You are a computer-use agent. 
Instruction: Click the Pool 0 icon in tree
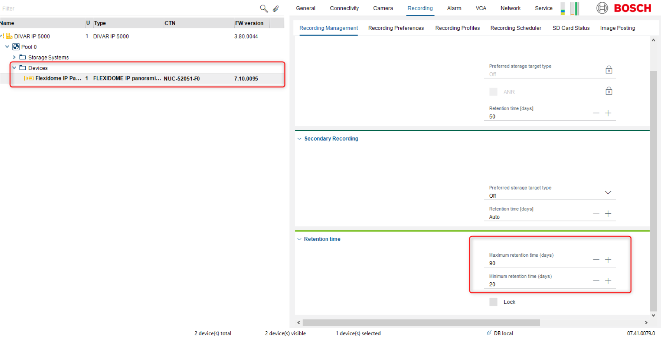pyautogui.click(x=16, y=47)
